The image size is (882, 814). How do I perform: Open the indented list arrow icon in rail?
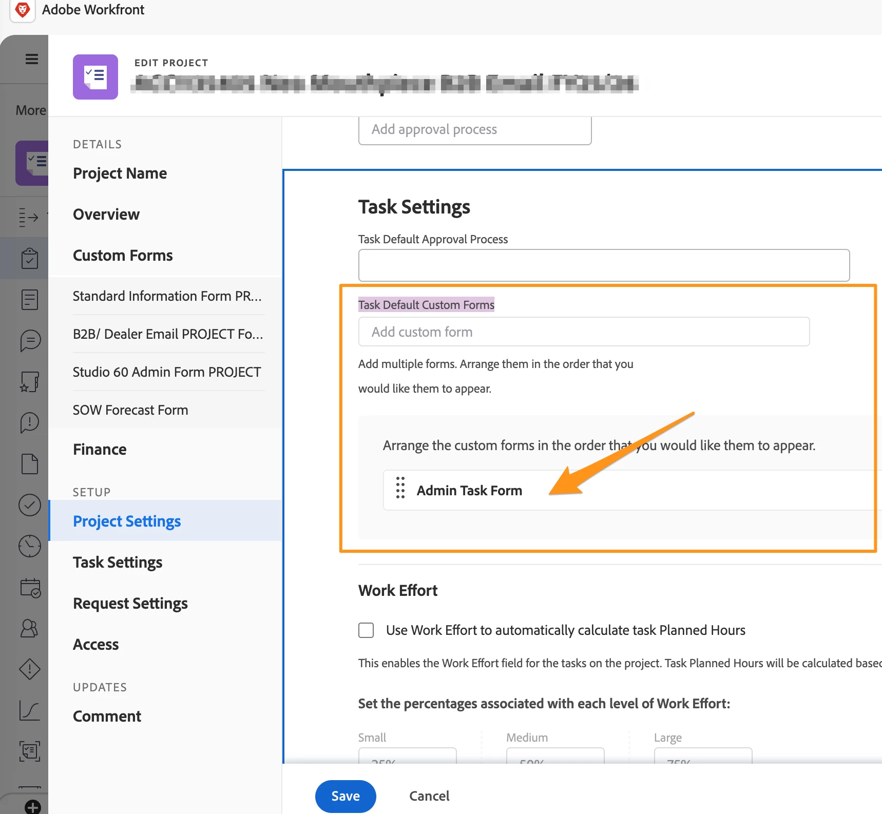coord(29,217)
